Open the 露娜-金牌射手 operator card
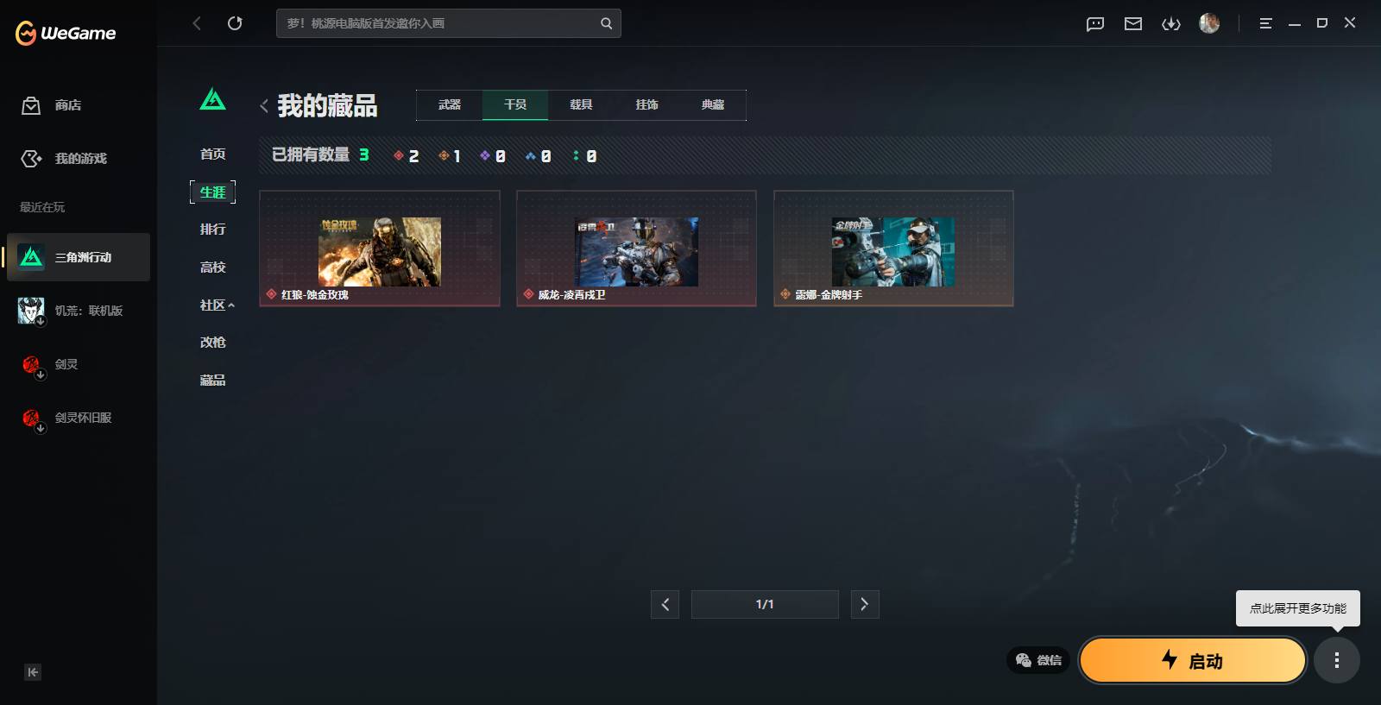This screenshot has width=1381, height=705. [x=893, y=249]
